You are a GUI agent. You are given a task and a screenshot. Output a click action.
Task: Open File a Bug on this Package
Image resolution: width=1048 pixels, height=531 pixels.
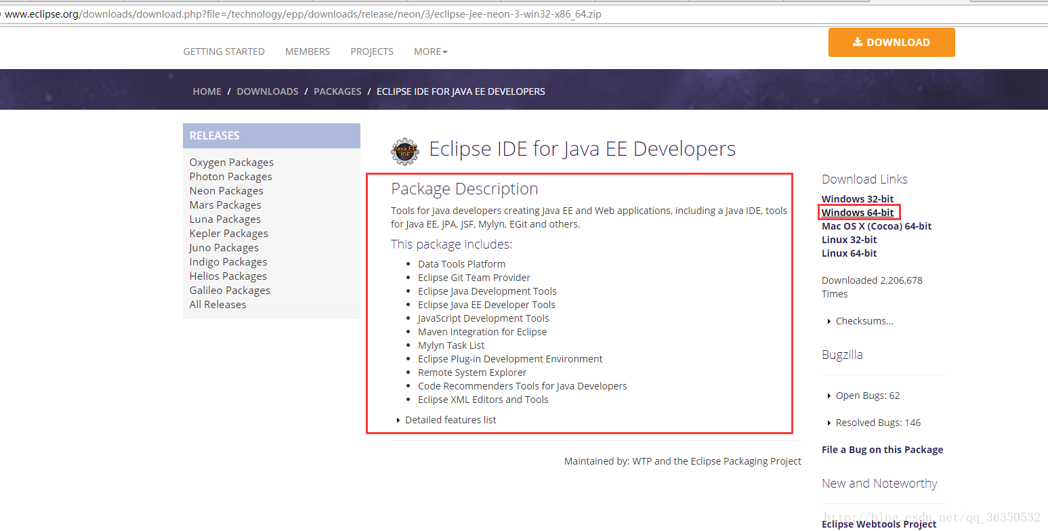883,450
